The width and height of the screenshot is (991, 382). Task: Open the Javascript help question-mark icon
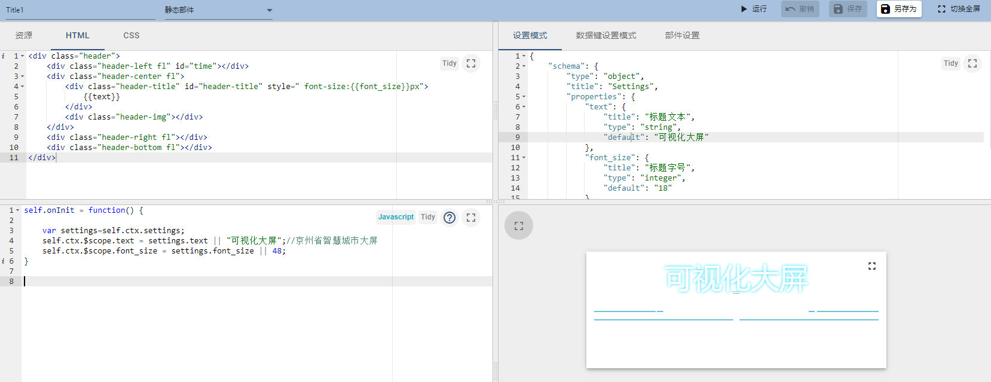(449, 218)
